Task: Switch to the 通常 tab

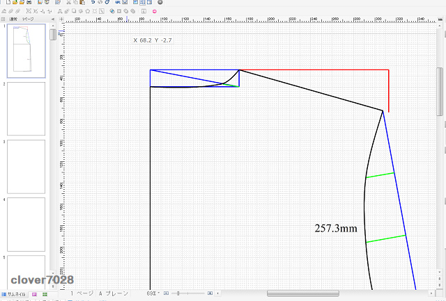Action: (x=14, y=19)
